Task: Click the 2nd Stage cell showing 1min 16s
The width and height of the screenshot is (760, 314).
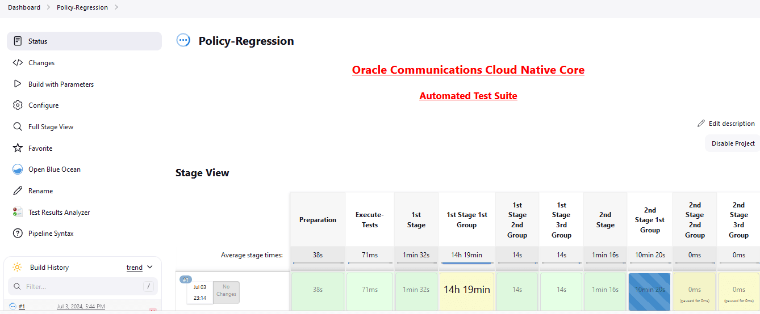Action: click(x=606, y=291)
